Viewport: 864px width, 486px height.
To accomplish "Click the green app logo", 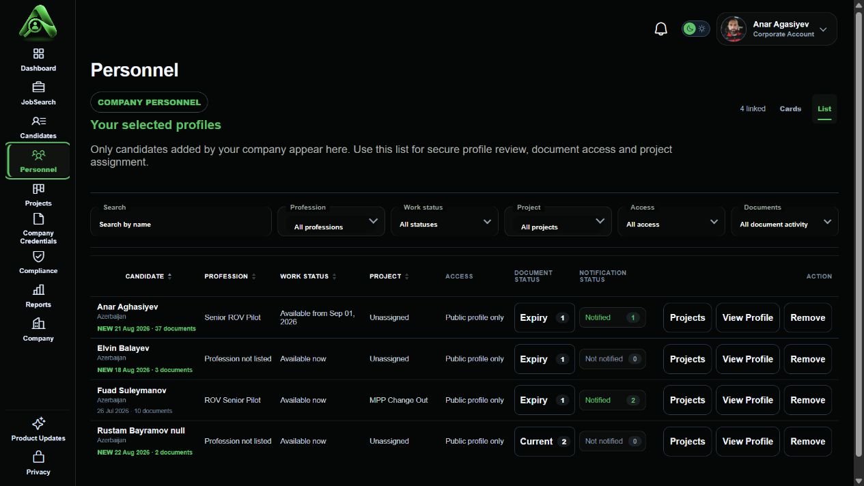I will point(38,23).
